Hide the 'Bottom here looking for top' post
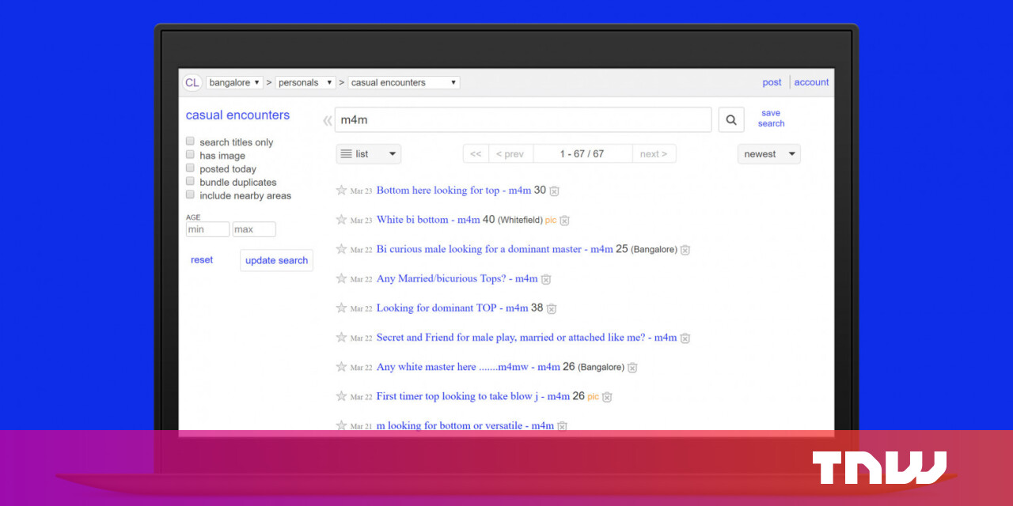This screenshot has height=506, width=1013. coord(554,191)
